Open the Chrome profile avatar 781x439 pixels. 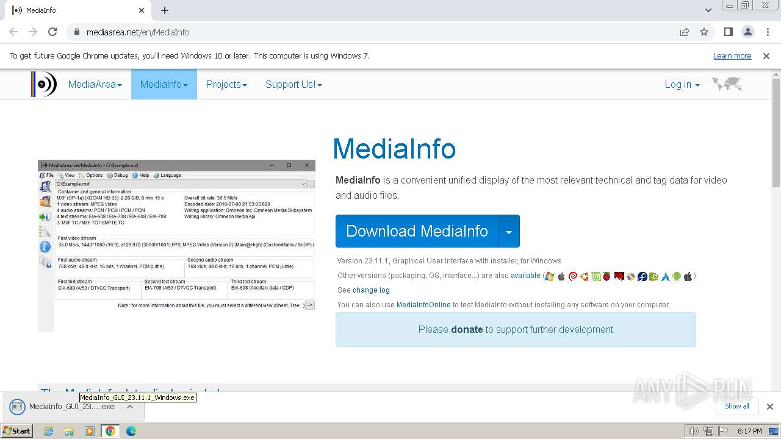point(748,32)
